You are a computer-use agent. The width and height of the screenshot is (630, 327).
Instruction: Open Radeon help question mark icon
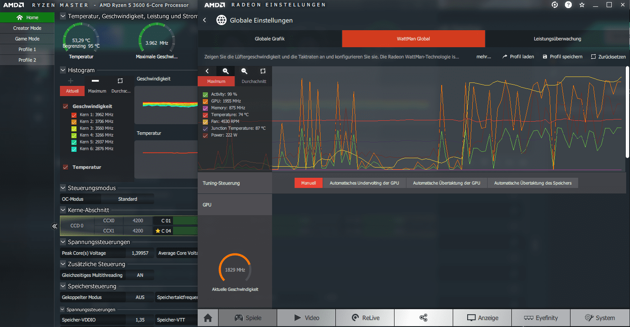[x=568, y=5]
